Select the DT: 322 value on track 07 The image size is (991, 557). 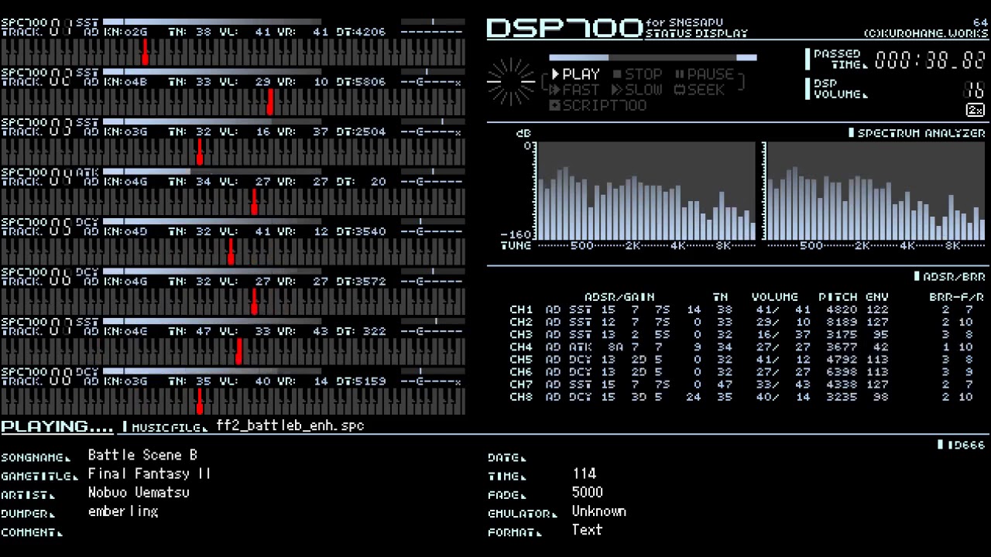361,331
